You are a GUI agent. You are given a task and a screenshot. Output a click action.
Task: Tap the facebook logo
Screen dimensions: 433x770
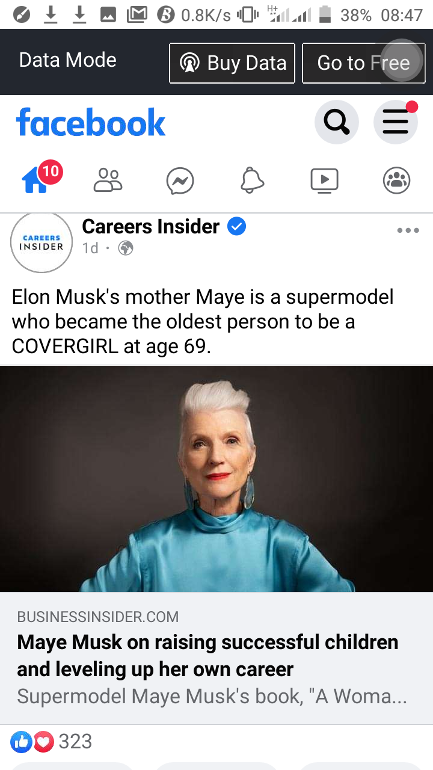(91, 122)
